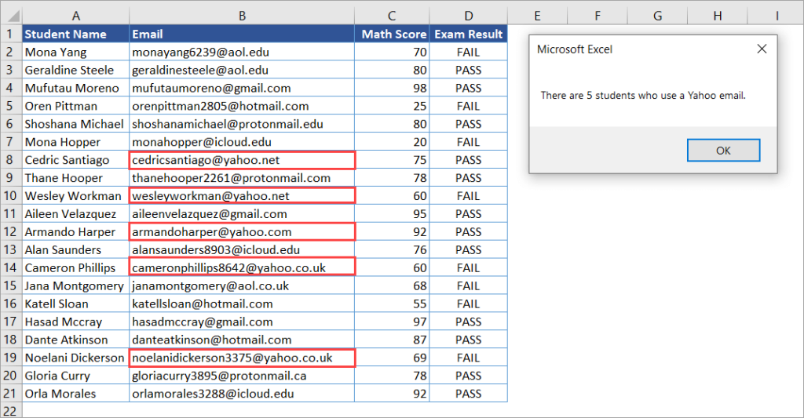
Task: Select column G header
Action: point(657,16)
